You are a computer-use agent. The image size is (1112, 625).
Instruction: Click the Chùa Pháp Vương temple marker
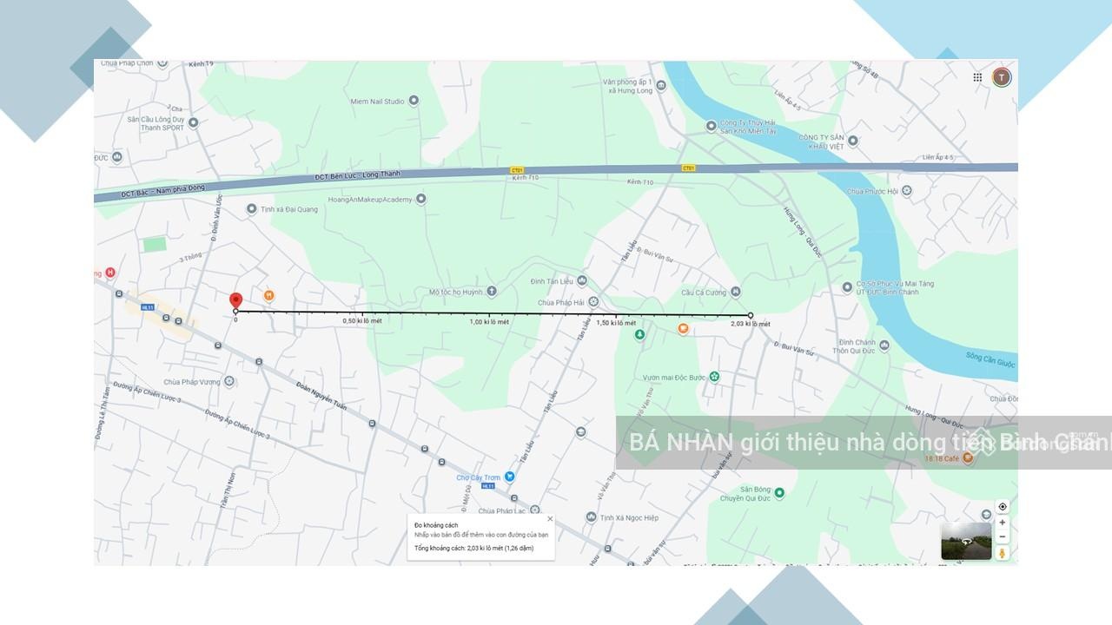coord(229,381)
